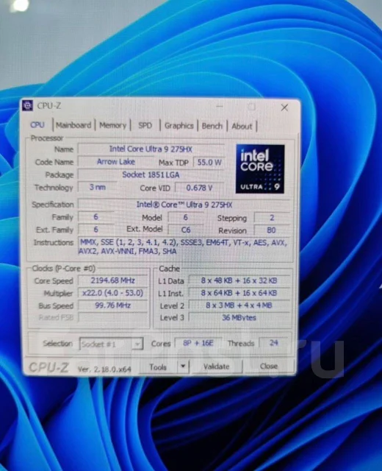Click the Threads value '24'
Viewport: 382px width, 471px height.
(273, 343)
